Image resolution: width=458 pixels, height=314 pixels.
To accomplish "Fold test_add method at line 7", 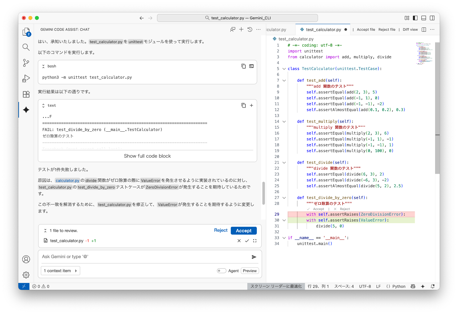I will click(284, 80).
